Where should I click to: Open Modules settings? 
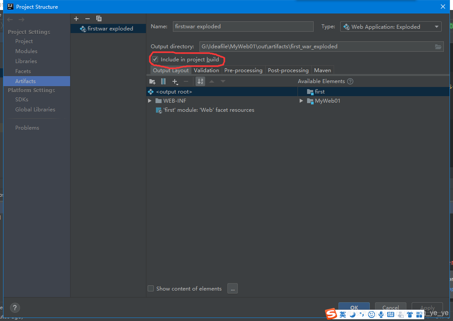(x=26, y=51)
